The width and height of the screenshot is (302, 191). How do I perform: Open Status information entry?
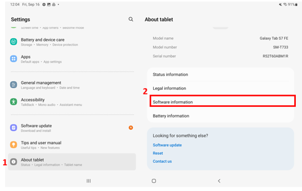(221, 75)
